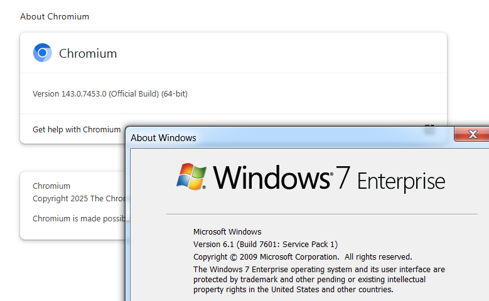The image size is (489, 301).
Task: Click the Chromium name in the copyright card
Action: coord(51,186)
